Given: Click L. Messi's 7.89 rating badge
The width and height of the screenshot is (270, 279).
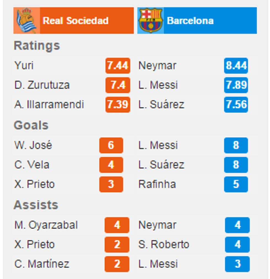Looking at the screenshot, I should coord(236,85).
